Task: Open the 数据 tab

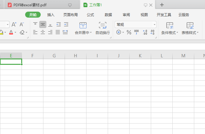Action: (108, 15)
